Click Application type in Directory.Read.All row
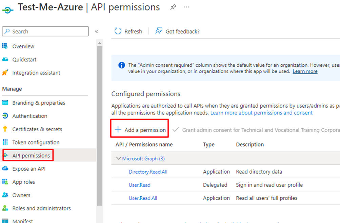 point(216,172)
